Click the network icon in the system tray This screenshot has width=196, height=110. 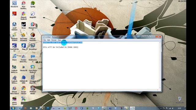[x=170, y=108]
